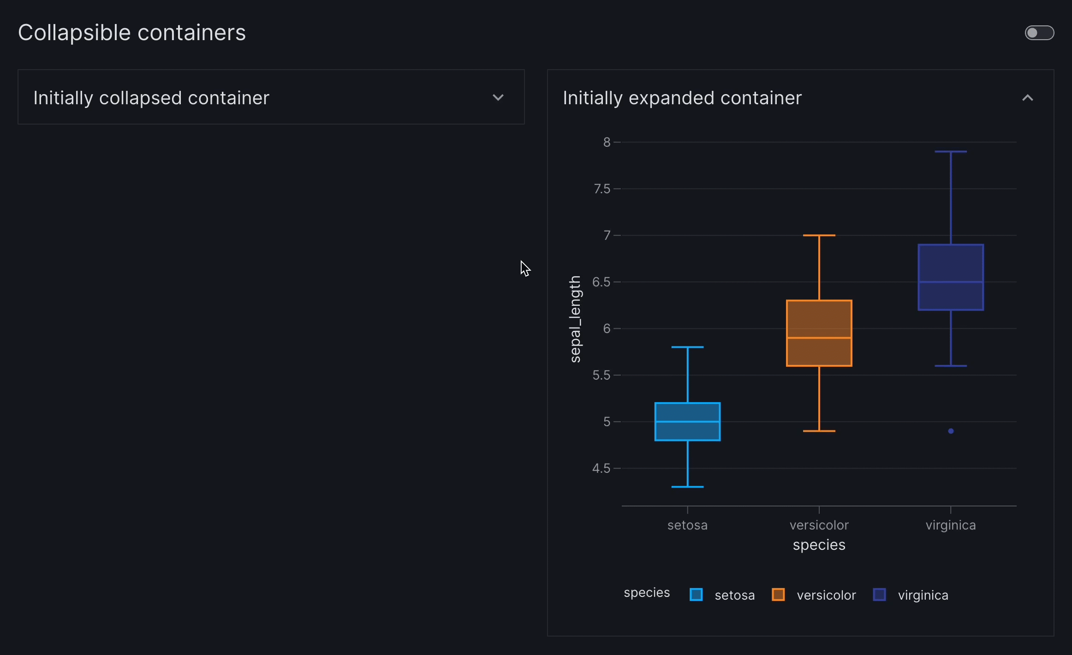
Task: Hide virginica trace via legend label
Action: 923,595
